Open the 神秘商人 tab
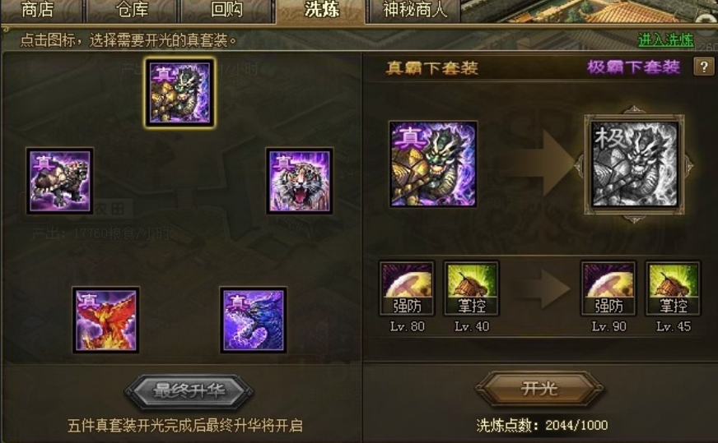Image resolution: width=718 pixels, height=443 pixels. [x=414, y=10]
